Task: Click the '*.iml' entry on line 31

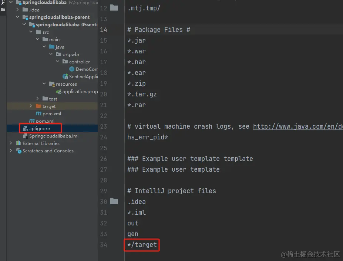Action: (x=137, y=212)
